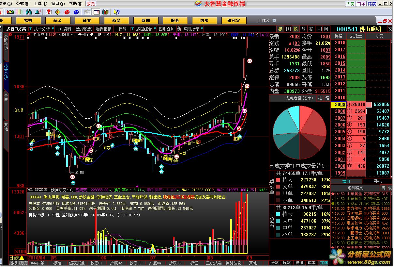Click the envelope with question mark icon
The height and width of the screenshot is (267, 394).
(x=49, y=12)
